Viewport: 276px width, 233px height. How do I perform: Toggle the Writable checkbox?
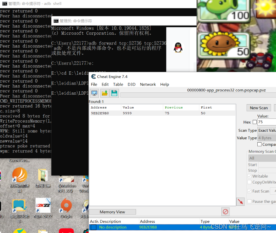coord(249,176)
